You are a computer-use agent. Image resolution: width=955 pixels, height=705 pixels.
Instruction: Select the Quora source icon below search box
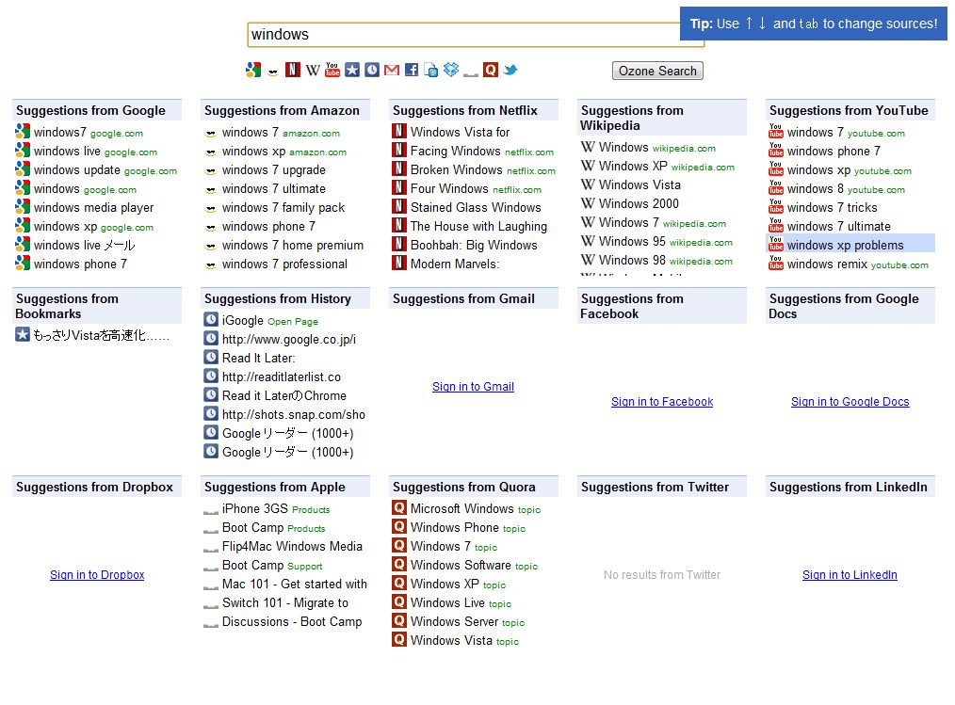[x=491, y=70]
